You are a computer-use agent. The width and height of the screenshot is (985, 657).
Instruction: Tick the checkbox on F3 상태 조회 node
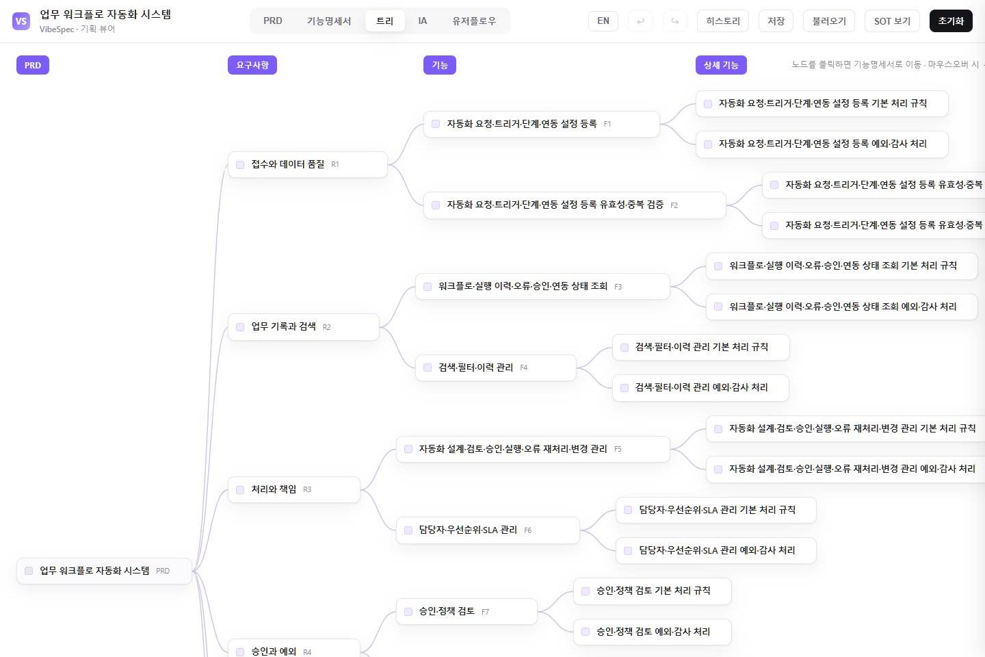tap(428, 287)
